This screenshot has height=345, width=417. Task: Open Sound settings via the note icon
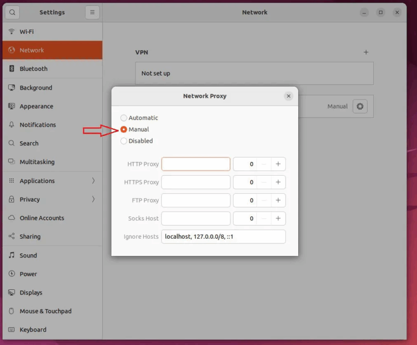pos(11,255)
